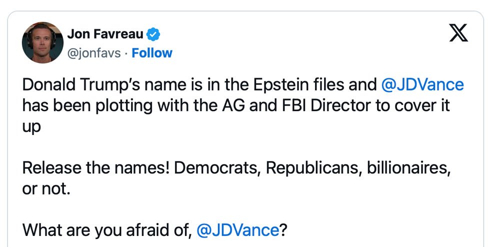This screenshot has width=490, height=247.
Task: Open @JDVance mention after "Epstein files and"
Action: (422, 84)
